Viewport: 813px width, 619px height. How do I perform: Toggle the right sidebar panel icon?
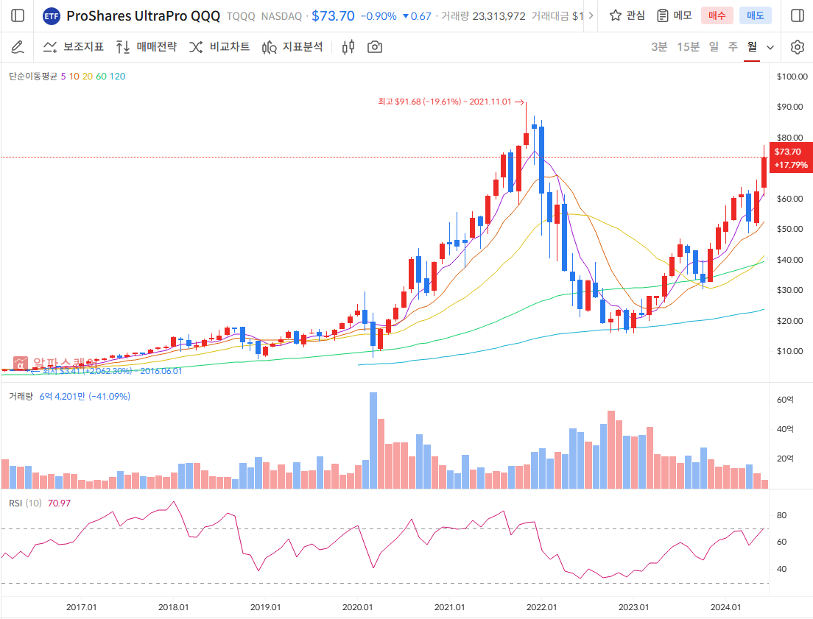(x=798, y=15)
